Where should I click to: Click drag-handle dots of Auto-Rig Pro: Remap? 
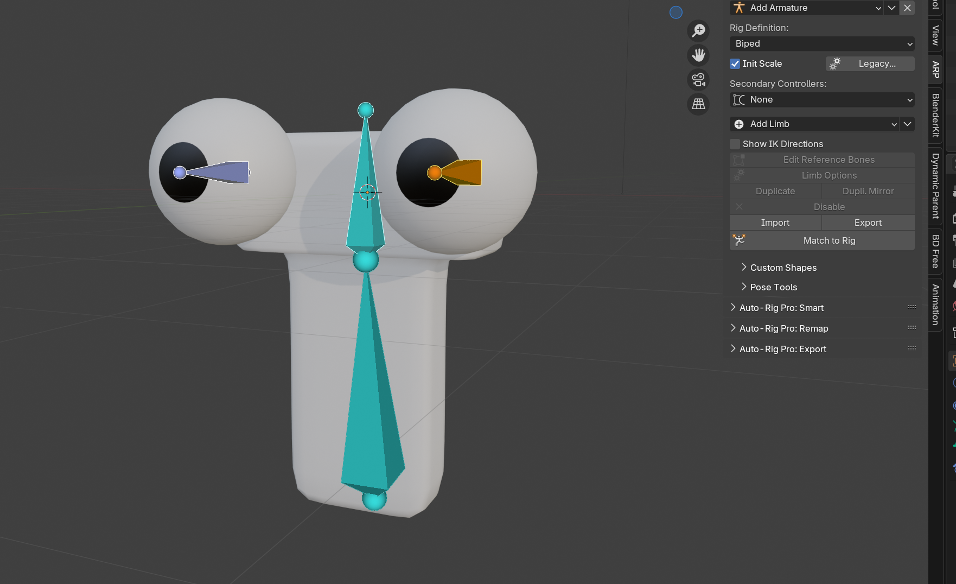pyautogui.click(x=912, y=328)
